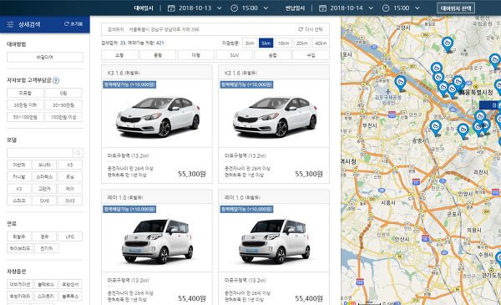Expand the 2018-10-13 pickup date chevron
This screenshot has width=501, height=305.
[219, 8]
